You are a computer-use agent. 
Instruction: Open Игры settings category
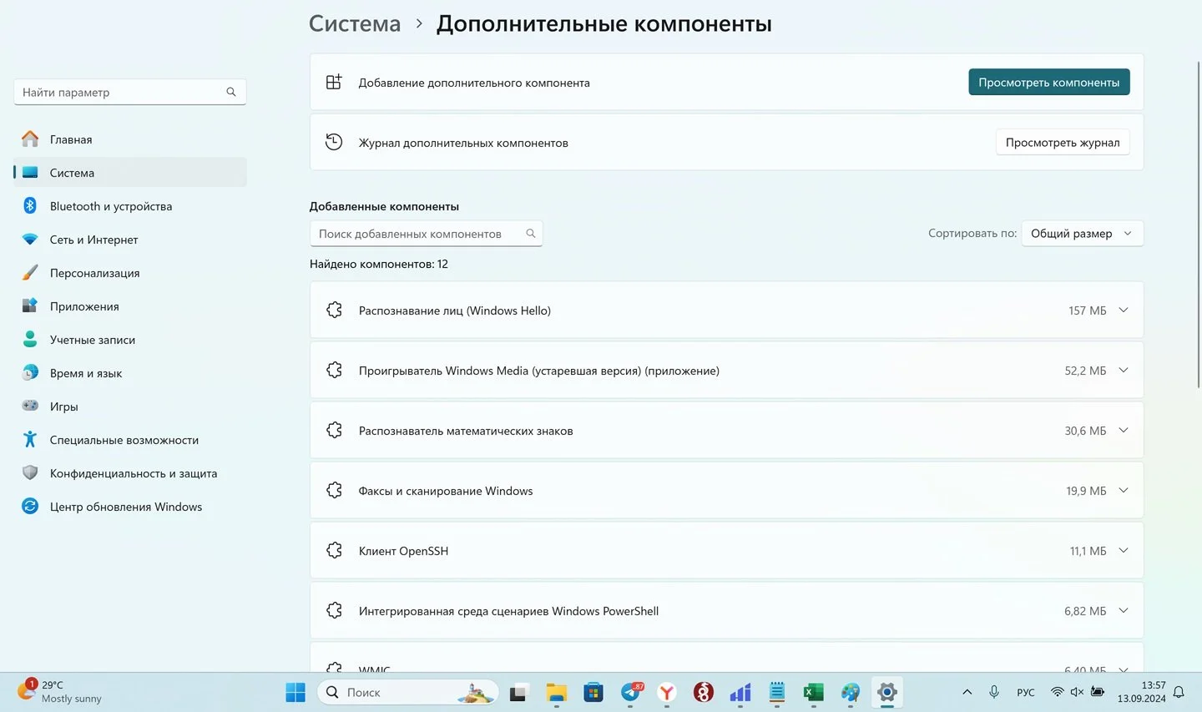130,406
